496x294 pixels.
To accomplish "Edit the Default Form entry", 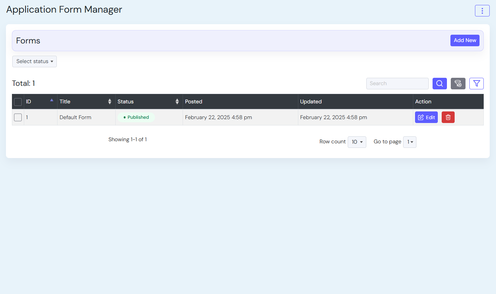I will 426,117.
